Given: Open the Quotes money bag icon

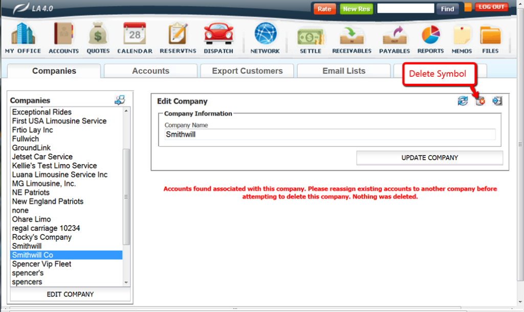Looking at the screenshot, I should coord(98,35).
